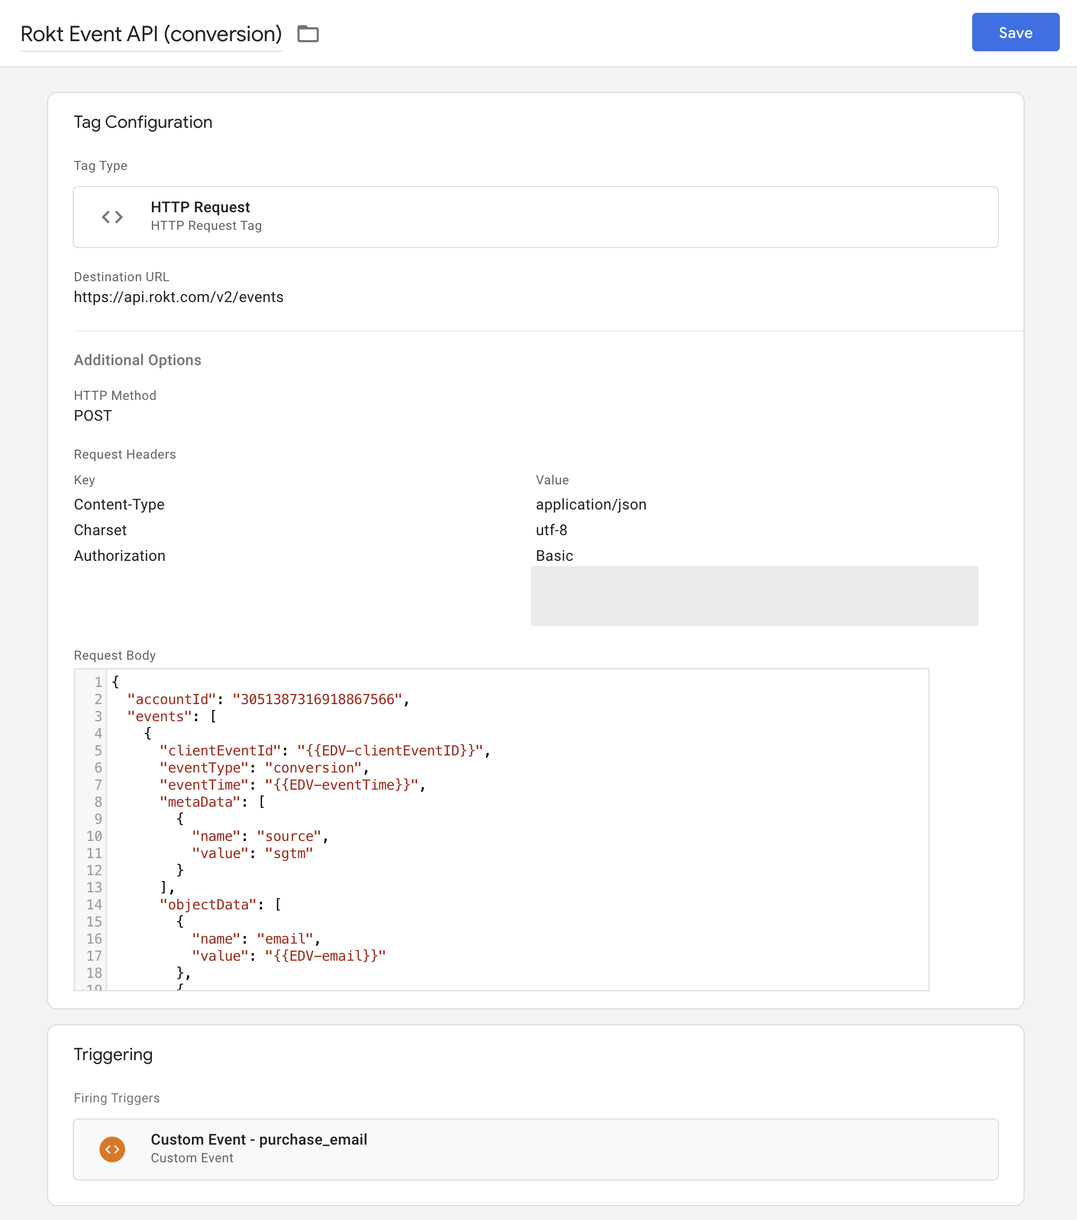
Task: Click the accountId line in request body
Action: pyautogui.click(x=268, y=699)
